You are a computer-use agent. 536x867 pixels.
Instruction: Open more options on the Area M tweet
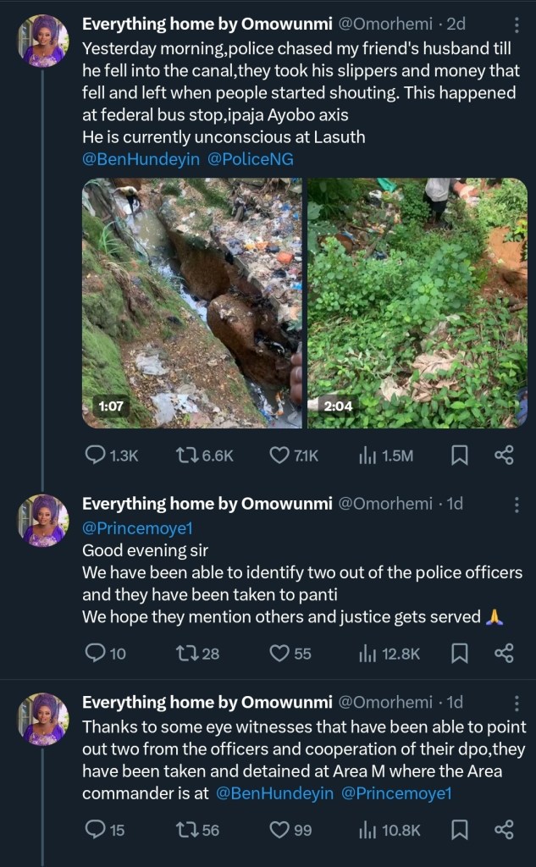(517, 704)
